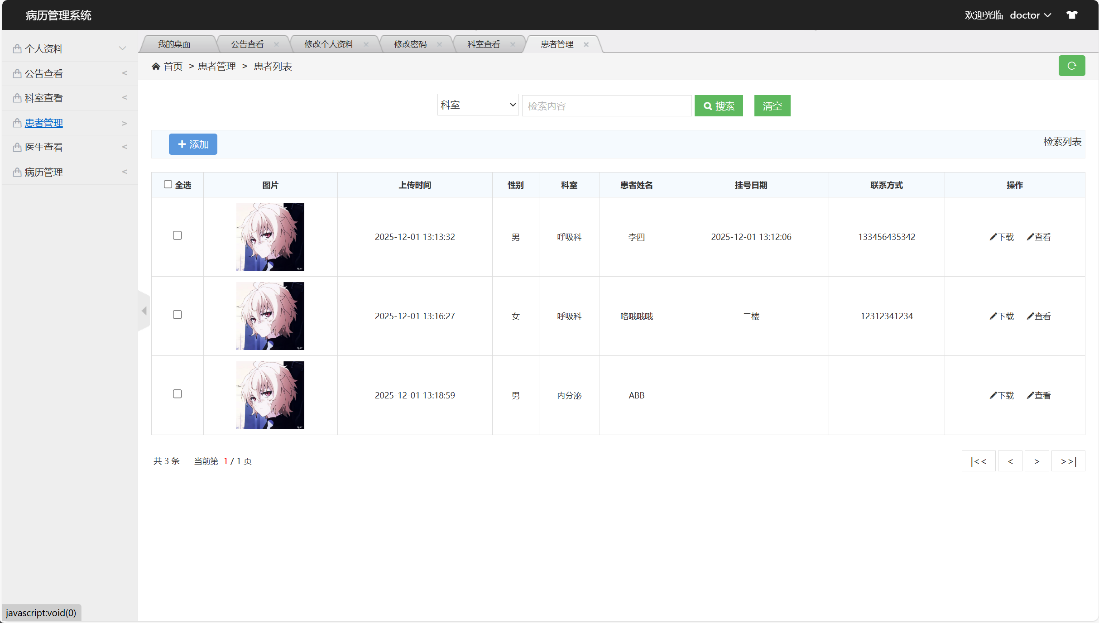Click the home icon in the breadcrumb
This screenshot has height=623, width=1099.
click(x=156, y=66)
